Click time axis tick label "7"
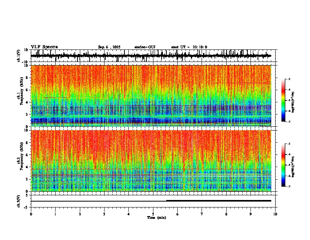The width and height of the screenshot is (310, 240). click(202, 214)
